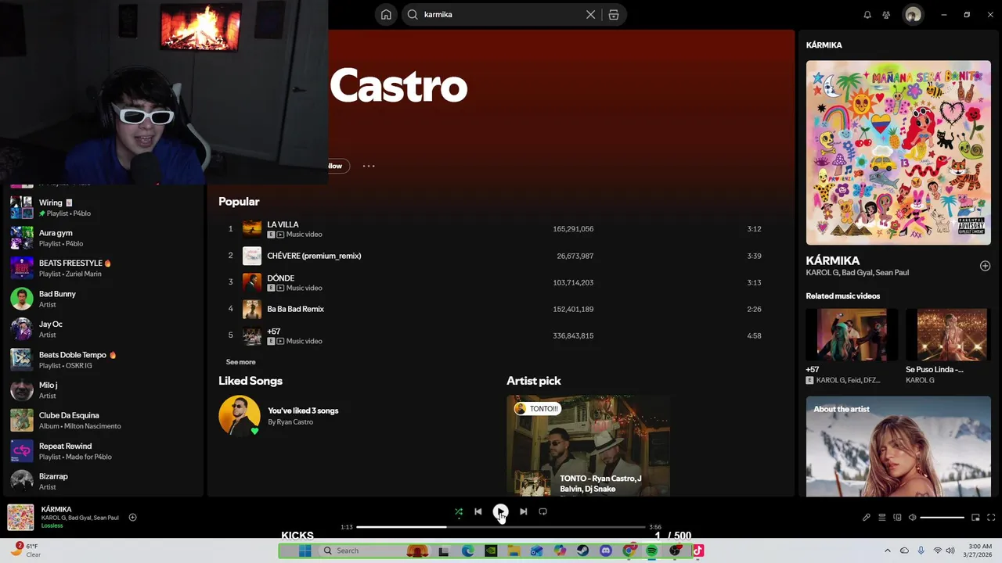
Task: Click the Lossless quality label
Action: [x=52, y=525]
